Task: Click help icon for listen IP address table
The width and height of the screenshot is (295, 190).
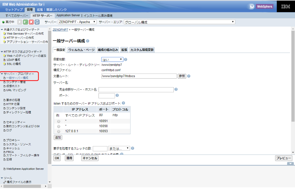Action: coord(123,103)
